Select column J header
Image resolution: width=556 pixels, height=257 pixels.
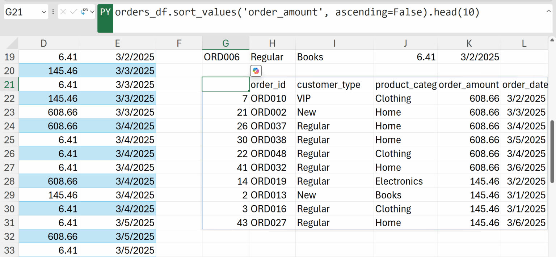pyautogui.click(x=405, y=43)
